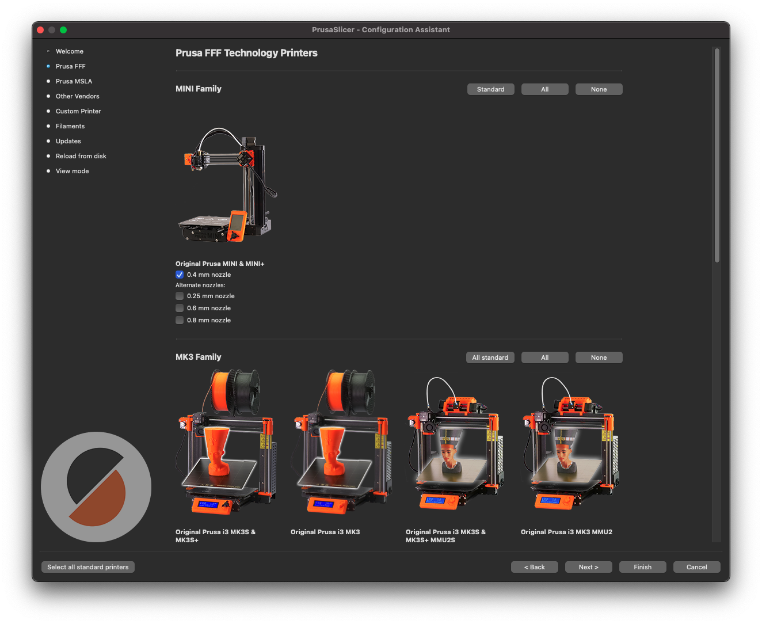
Task: Open the Other Vendors page
Action: pyautogui.click(x=78, y=96)
